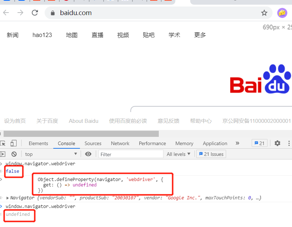
Task: Open the hao123 link on Baidu
Action: (x=42, y=35)
